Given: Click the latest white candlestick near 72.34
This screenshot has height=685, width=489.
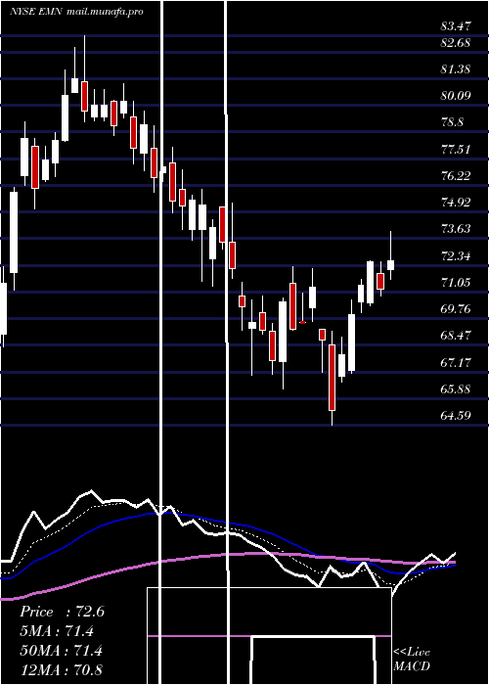Looking at the screenshot, I should tap(391, 265).
